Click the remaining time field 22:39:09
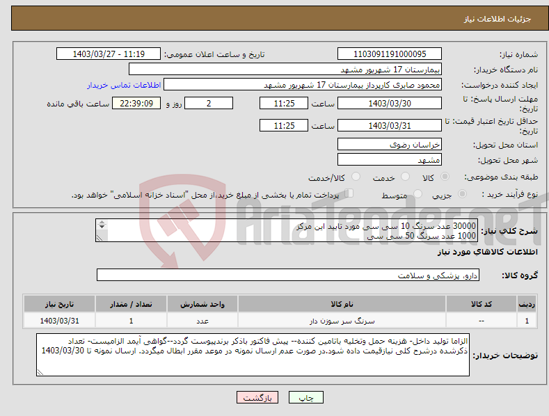 point(136,103)
